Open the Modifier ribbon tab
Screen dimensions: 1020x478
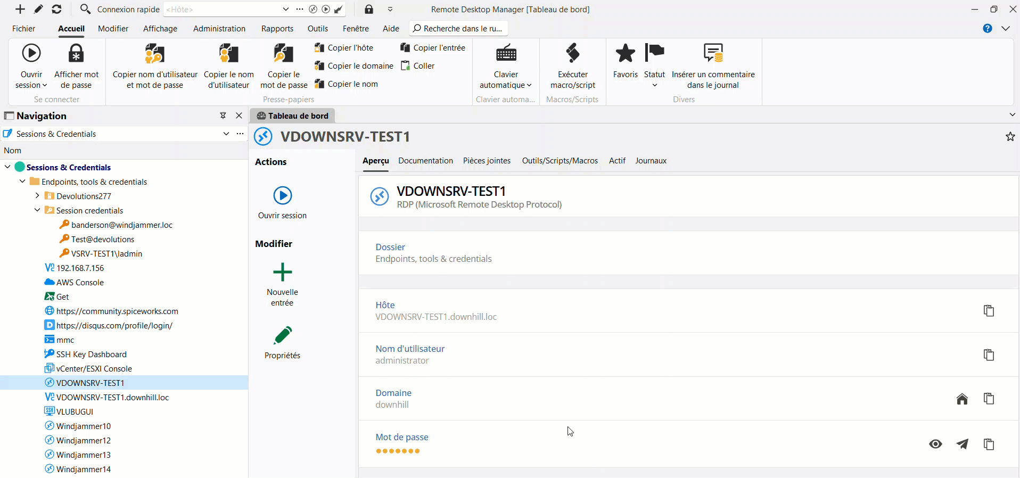tap(113, 29)
